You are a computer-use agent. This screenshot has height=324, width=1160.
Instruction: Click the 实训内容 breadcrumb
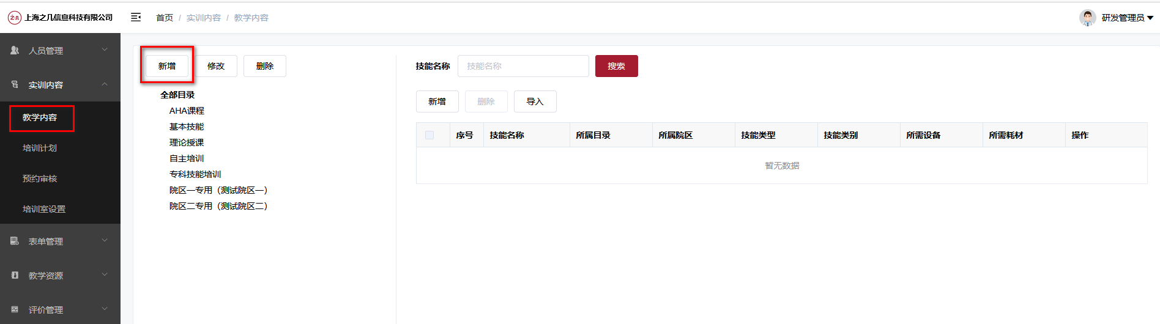(x=204, y=18)
